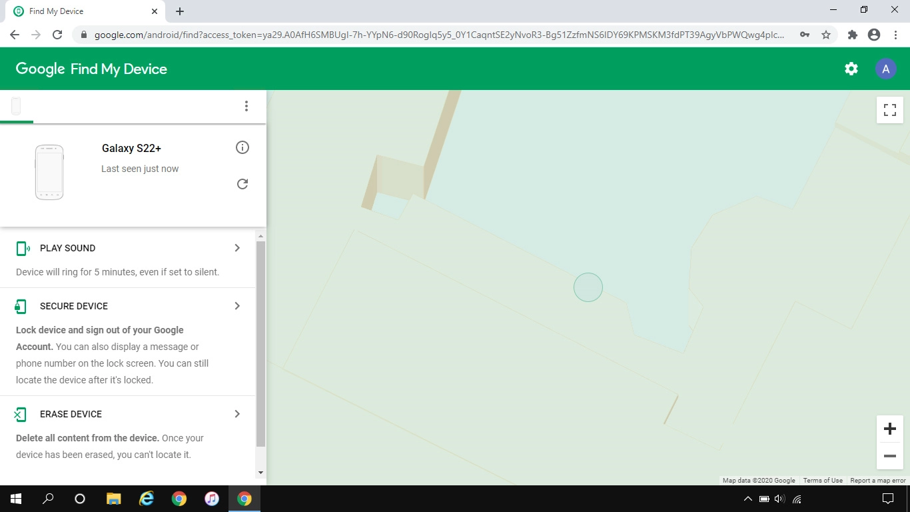910x512 pixels.
Task: Click Report a map error link
Action: tap(877, 481)
